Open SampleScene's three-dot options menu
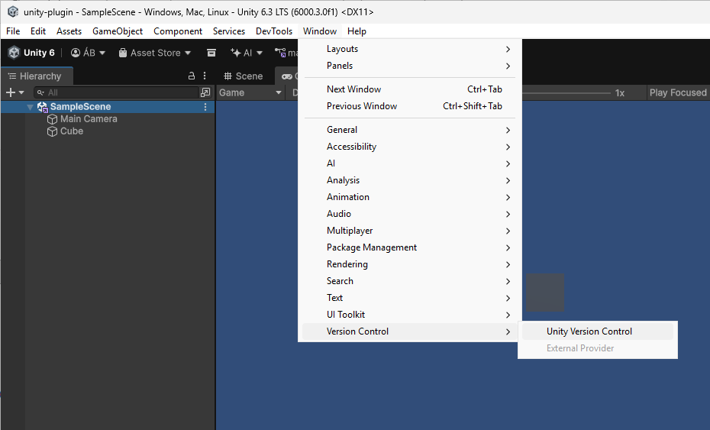The image size is (710, 430). pos(205,107)
